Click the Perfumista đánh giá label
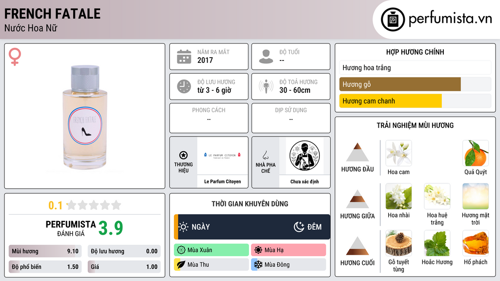This screenshot has height=281, width=500. pyautogui.click(x=71, y=228)
